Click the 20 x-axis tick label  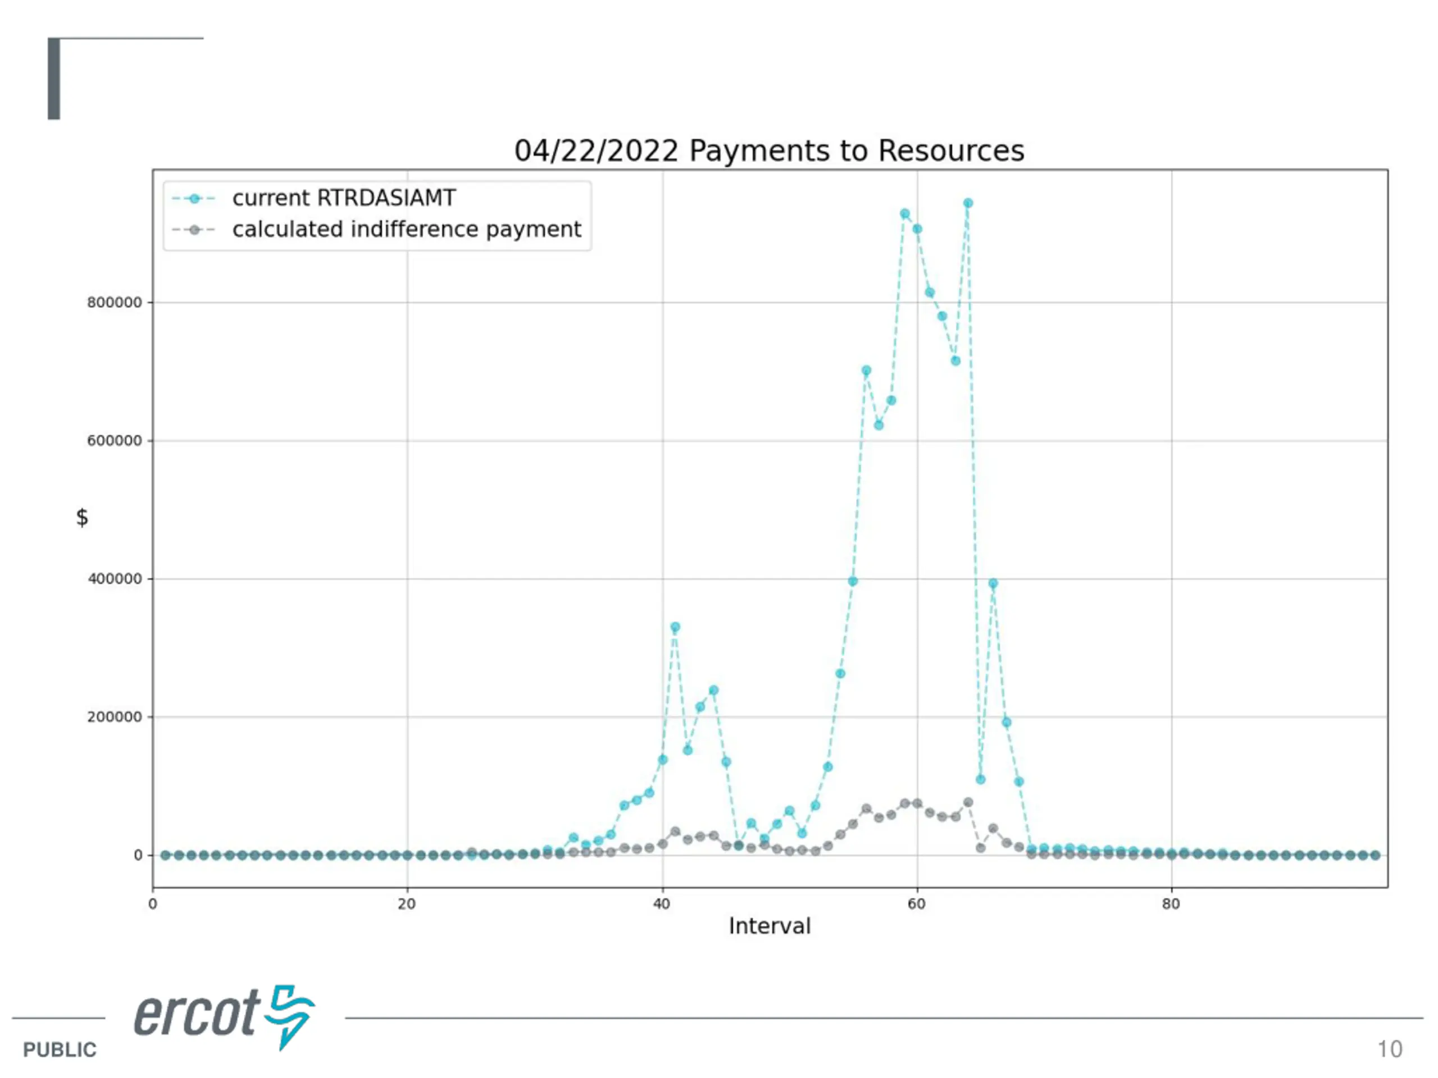[x=407, y=904]
